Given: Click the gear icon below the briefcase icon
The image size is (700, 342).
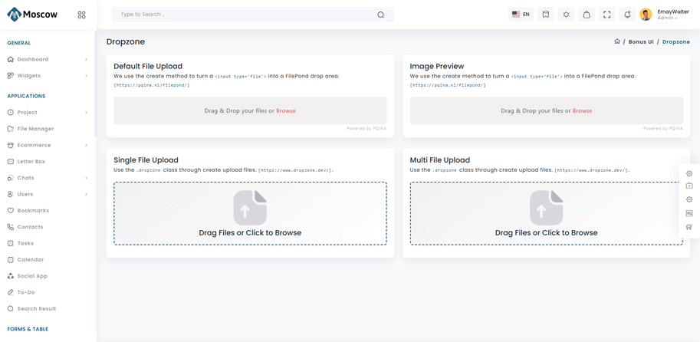Looking at the screenshot, I should tap(689, 199).
